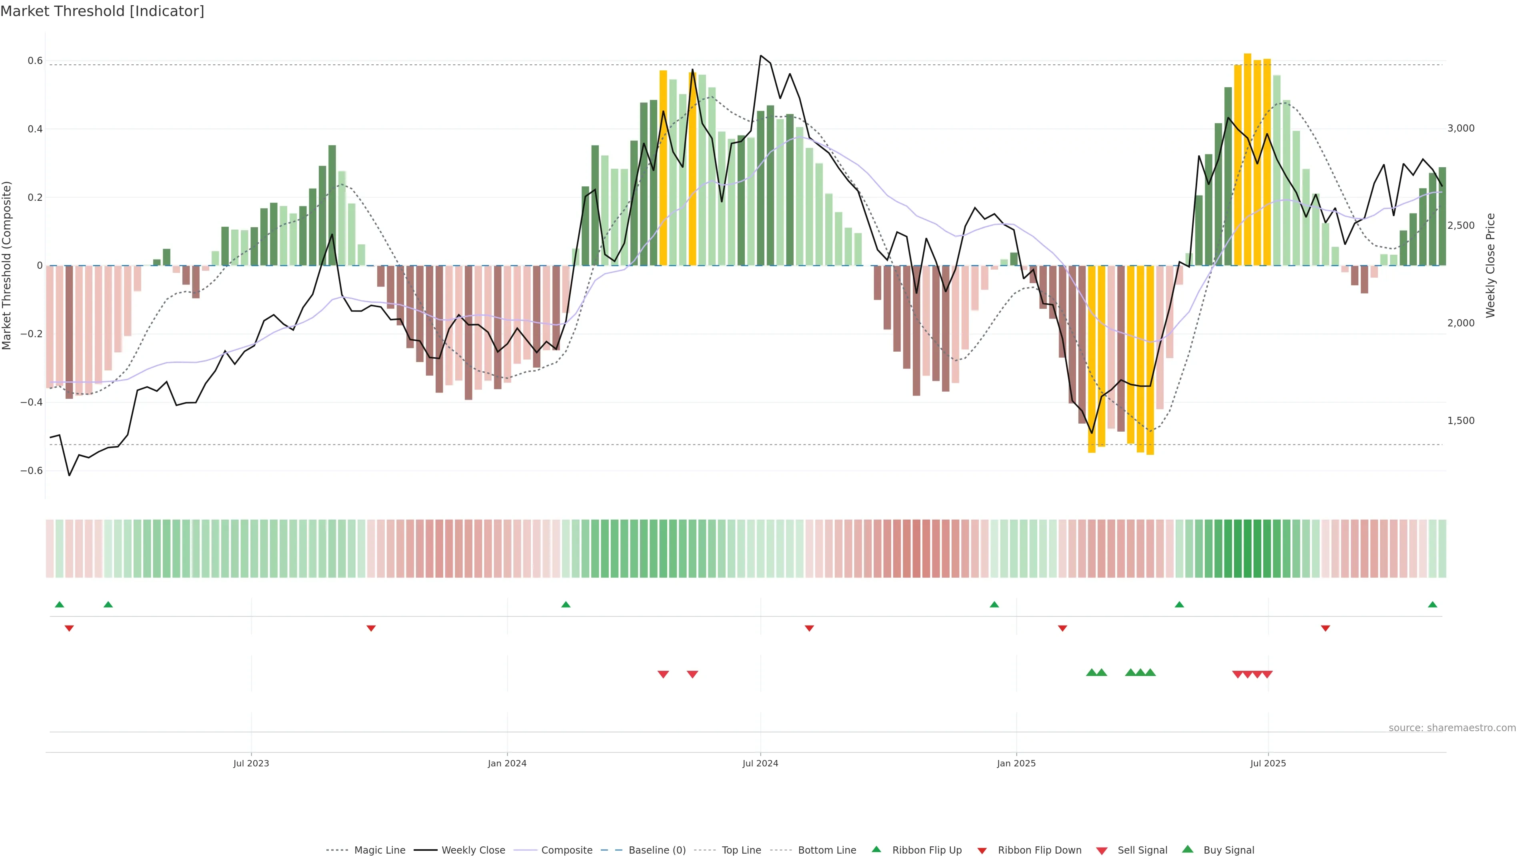
Task: Select the leftmost red ribbon flip down triangle
Action: pos(69,628)
